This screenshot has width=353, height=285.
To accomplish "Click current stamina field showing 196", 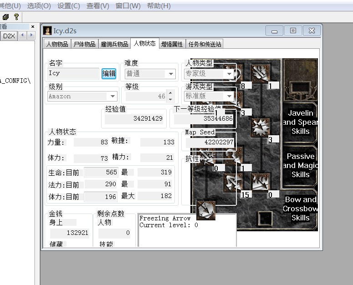I will [x=101, y=197].
